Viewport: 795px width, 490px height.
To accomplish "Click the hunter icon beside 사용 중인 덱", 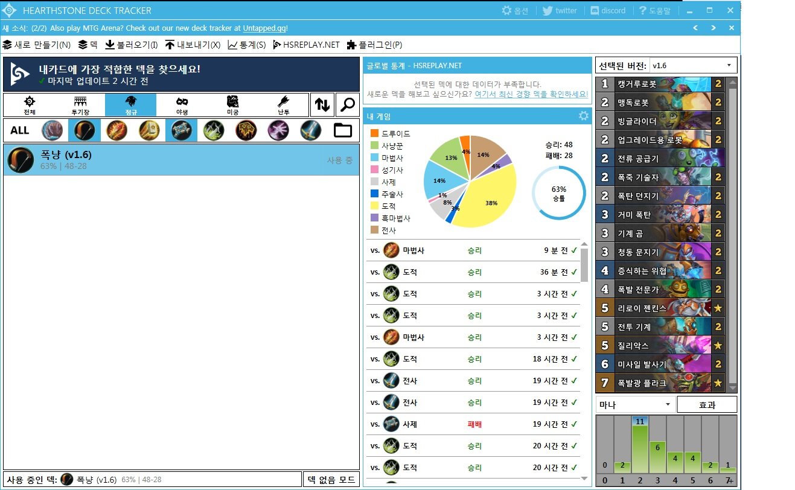I will tap(66, 480).
